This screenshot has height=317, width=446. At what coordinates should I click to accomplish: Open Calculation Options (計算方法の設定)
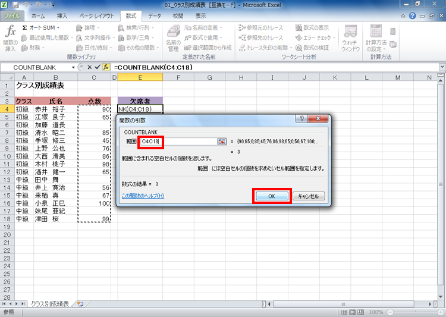(x=376, y=38)
